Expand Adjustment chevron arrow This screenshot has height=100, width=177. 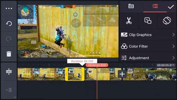click(x=173, y=58)
